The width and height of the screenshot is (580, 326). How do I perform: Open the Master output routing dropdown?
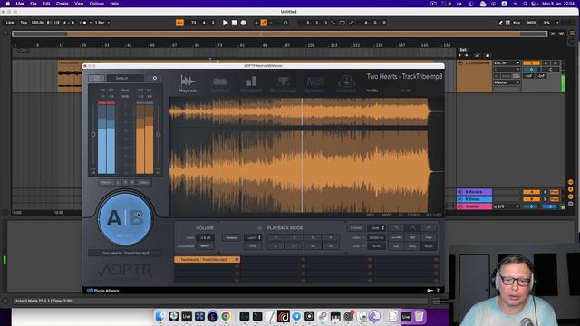tap(507, 82)
